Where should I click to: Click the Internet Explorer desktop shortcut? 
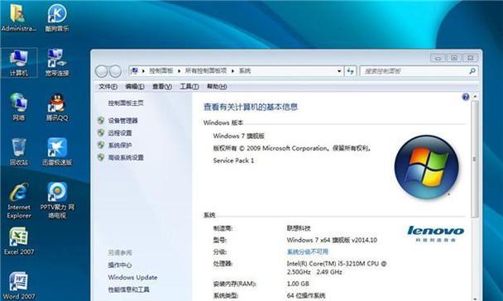click(18, 201)
